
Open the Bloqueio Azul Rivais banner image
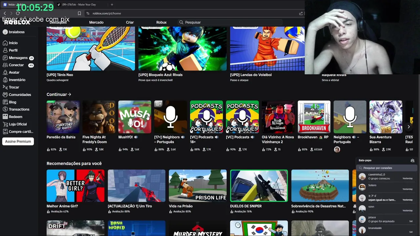[x=182, y=49]
